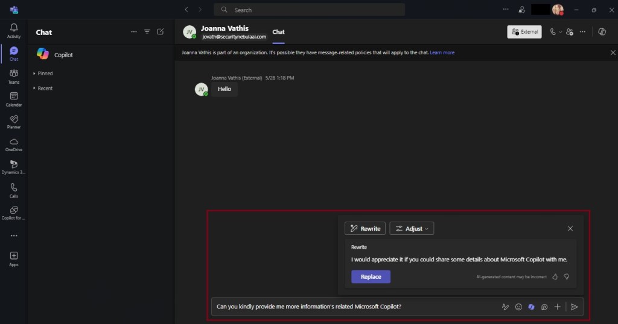618x324 pixels.
Task: Open OneDrive in the sidebar
Action: tap(13, 145)
